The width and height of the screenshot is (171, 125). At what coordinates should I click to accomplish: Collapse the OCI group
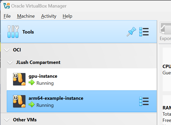point(7,50)
